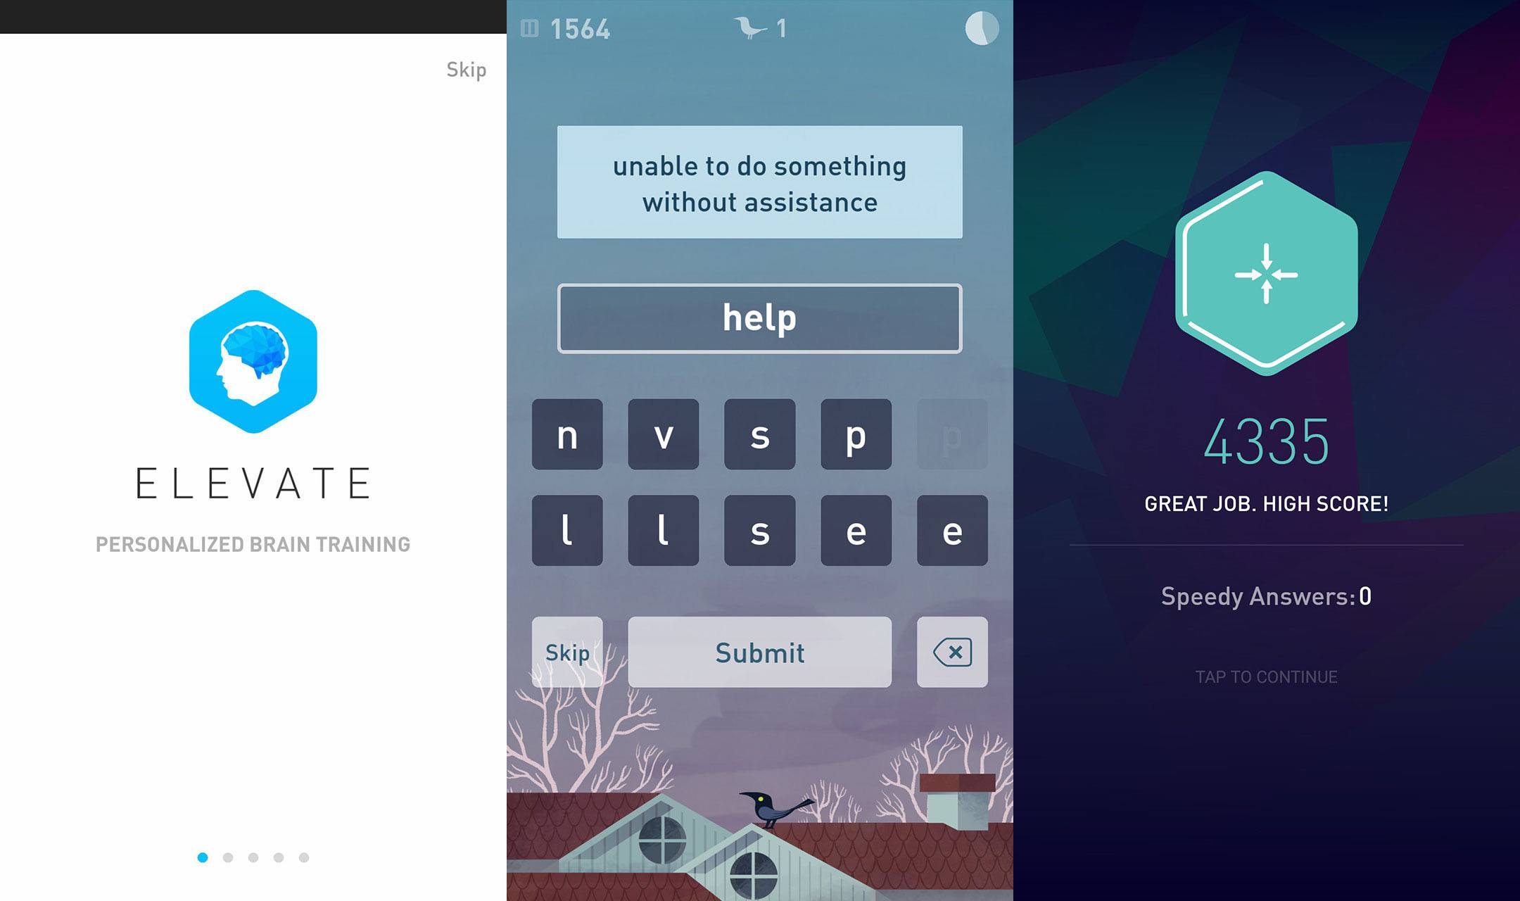Click the Skip button in quiz
The width and height of the screenshot is (1520, 901).
(x=569, y=651)
